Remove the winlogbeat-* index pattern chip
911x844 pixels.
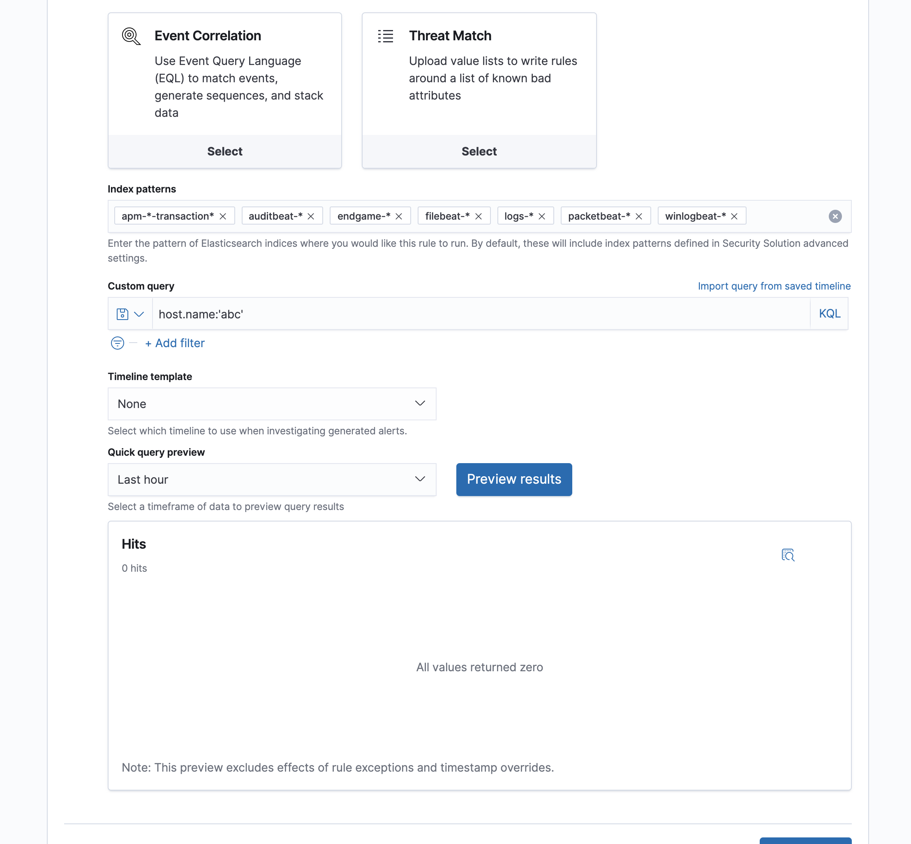click(x=734, y=216)
